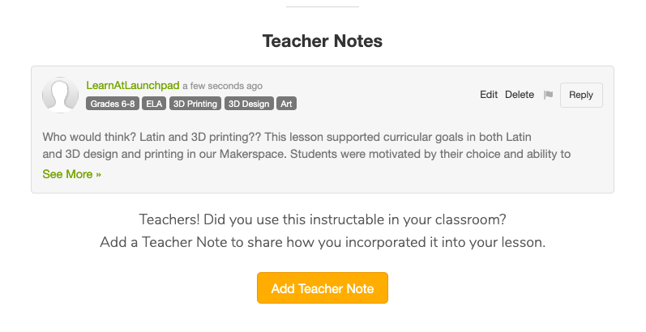The width and height of the screenshot is (646, 332).
Task: Edit the teacher note
Action: tap(489, 95)
